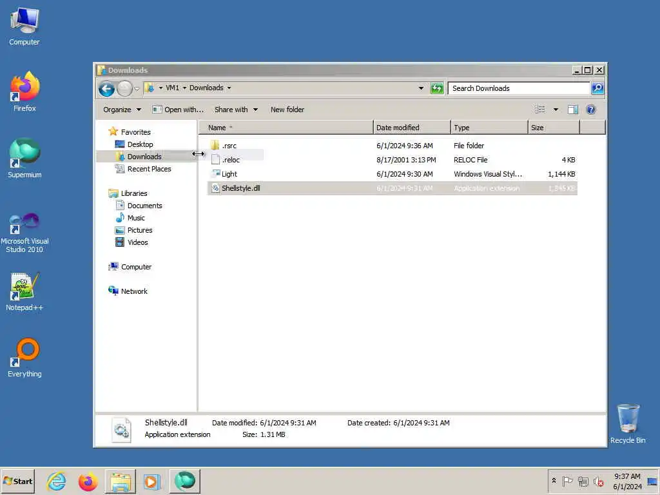Sort by the Size column header
The height and width of the screenshot is (495, 660).
[554, 128]
